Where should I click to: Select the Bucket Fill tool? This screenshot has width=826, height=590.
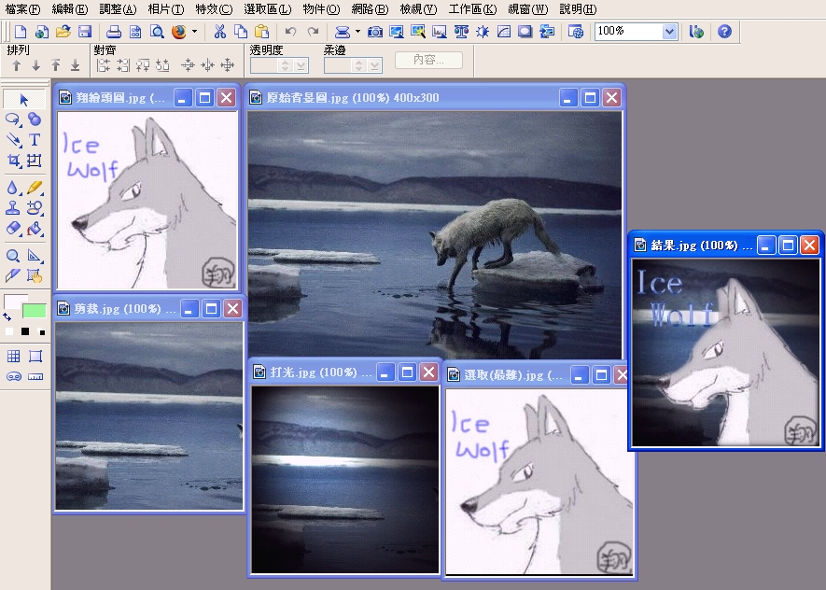(x=35, y=228)
